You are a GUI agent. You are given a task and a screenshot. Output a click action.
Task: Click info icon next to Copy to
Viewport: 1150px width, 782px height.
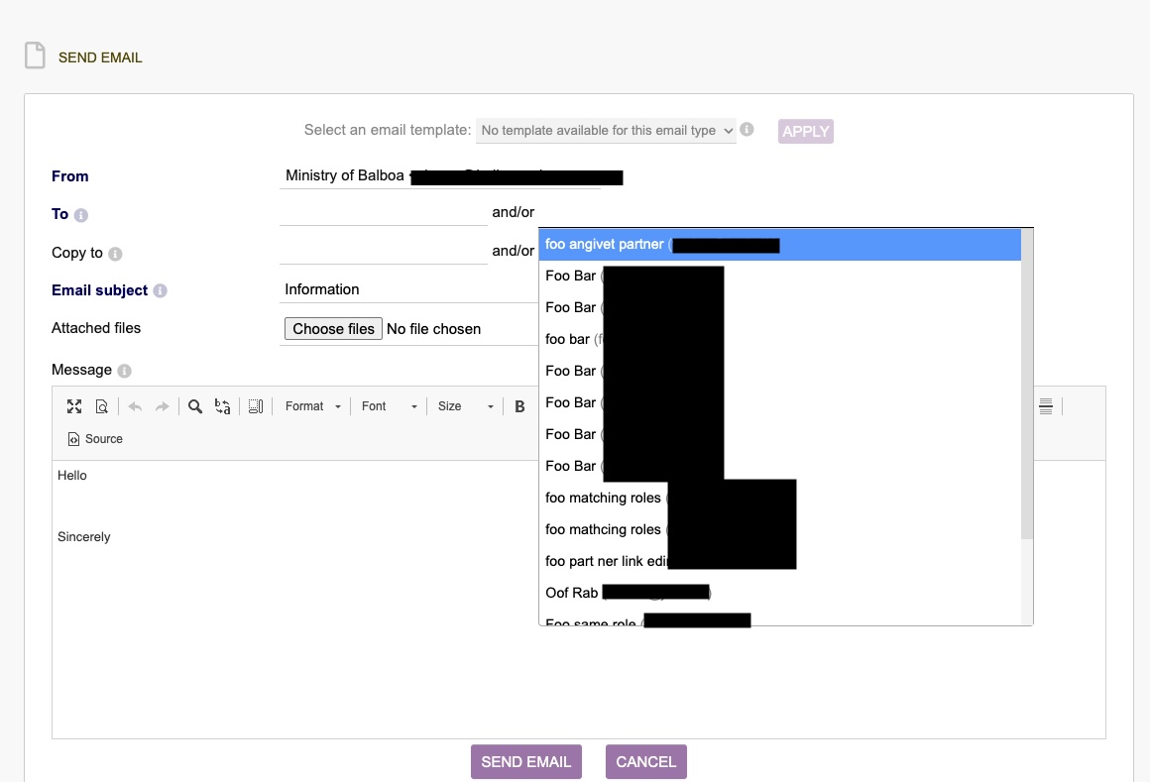click(x=115, y=254)
